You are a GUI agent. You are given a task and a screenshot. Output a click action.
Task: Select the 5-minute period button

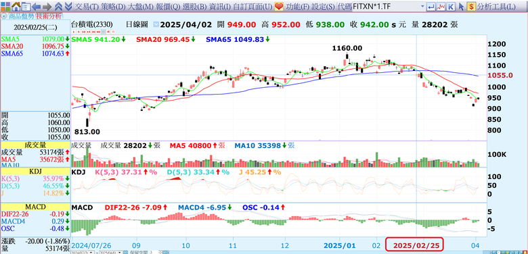coord(78,32)
